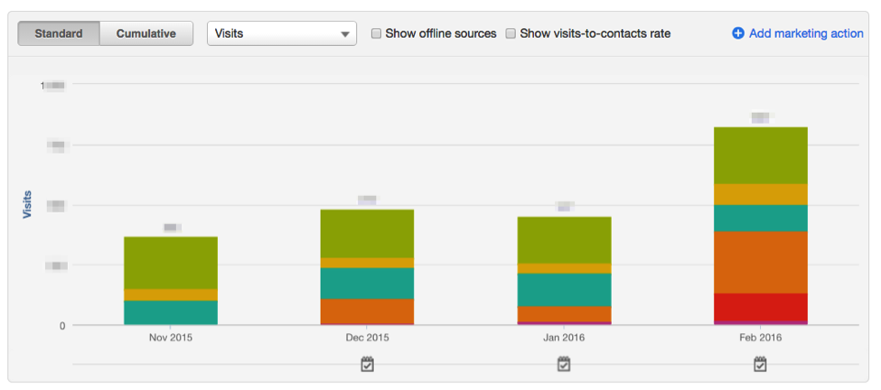Click the orange segment of the Dec 2015 bar
Viewport: 881px width, 390px height.
click(x=367, y=311)
